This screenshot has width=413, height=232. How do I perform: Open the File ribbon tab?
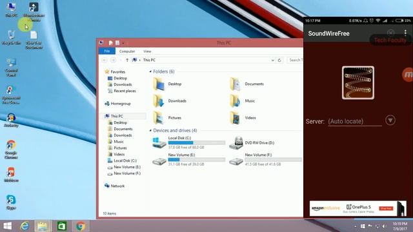coord(107,51)
